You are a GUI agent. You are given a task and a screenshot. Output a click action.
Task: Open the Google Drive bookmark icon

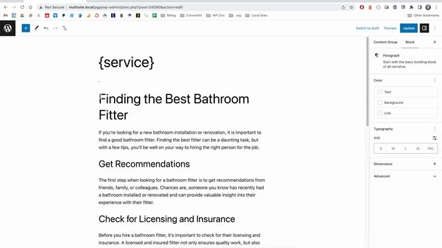(22, 15)
